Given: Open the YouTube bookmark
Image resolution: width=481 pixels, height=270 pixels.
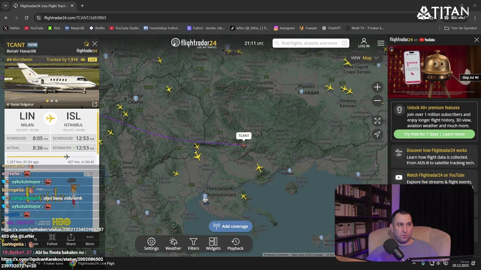Looking at the screenshot, I should pyautogui.click(x=33, y=28).
